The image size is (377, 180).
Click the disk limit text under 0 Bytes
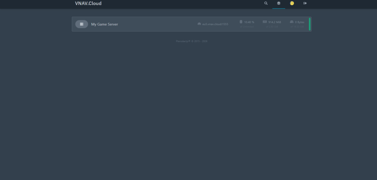(x=297, y=27)
